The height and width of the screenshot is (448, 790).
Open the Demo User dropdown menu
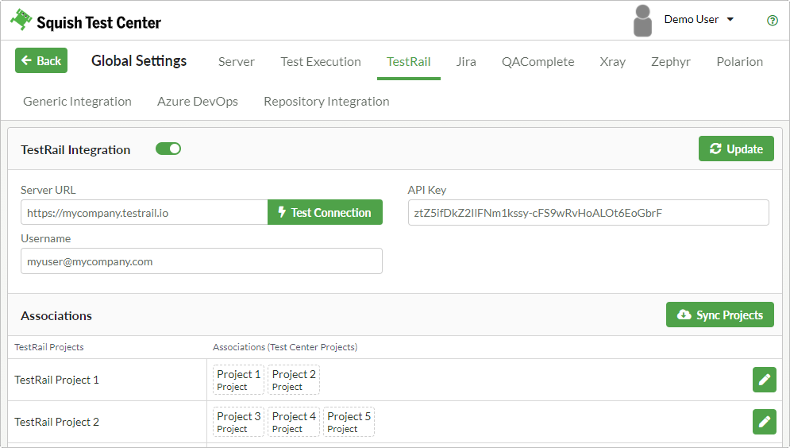(x=699, y=20)
